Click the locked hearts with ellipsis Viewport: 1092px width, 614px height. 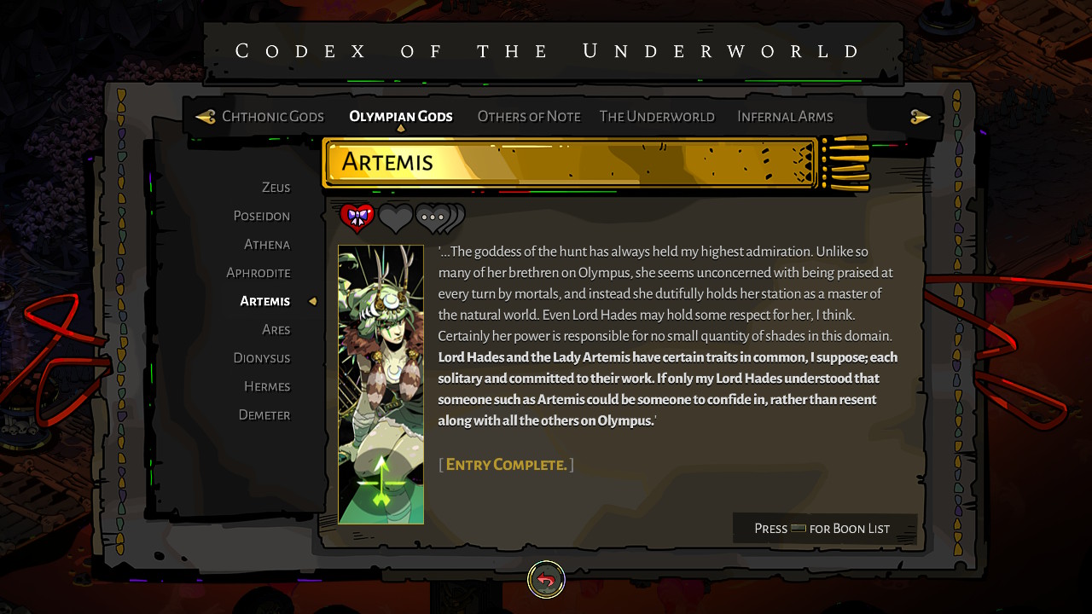(439, 219)
